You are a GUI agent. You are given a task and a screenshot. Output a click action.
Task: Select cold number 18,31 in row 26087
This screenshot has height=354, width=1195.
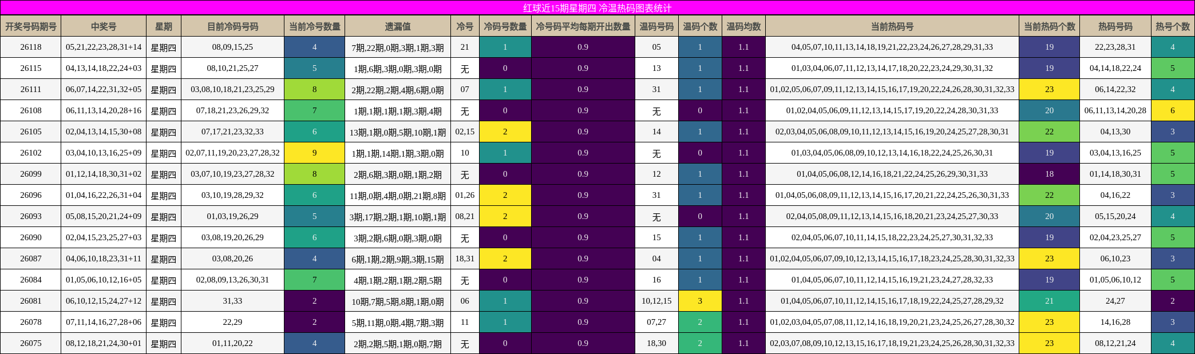point(465,258)
